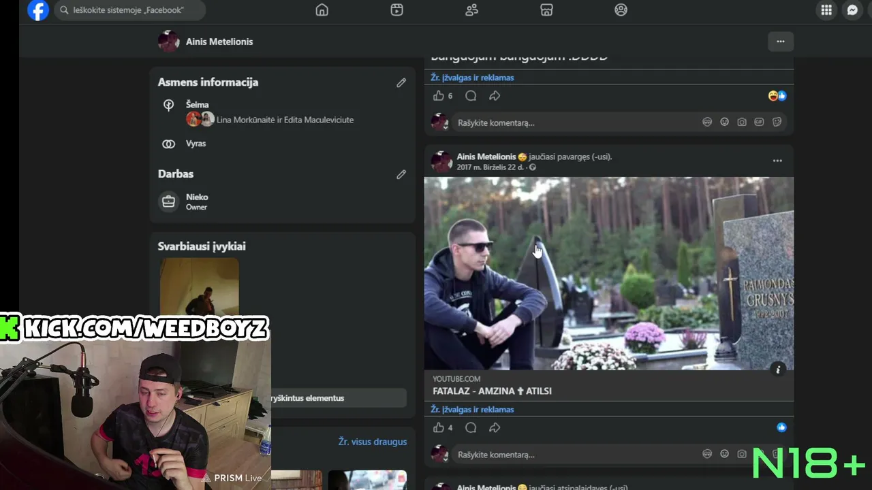Comment on the FATALAZ YouTube post
Screen dimensions: 872x490
[471, 427]
